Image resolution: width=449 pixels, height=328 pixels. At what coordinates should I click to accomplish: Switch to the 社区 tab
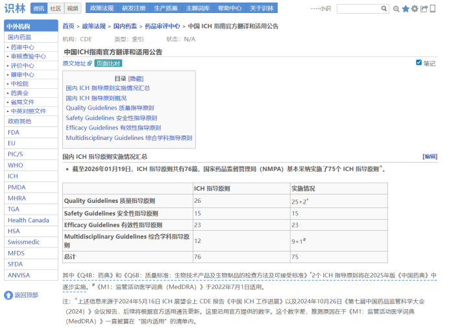point(56,8)
